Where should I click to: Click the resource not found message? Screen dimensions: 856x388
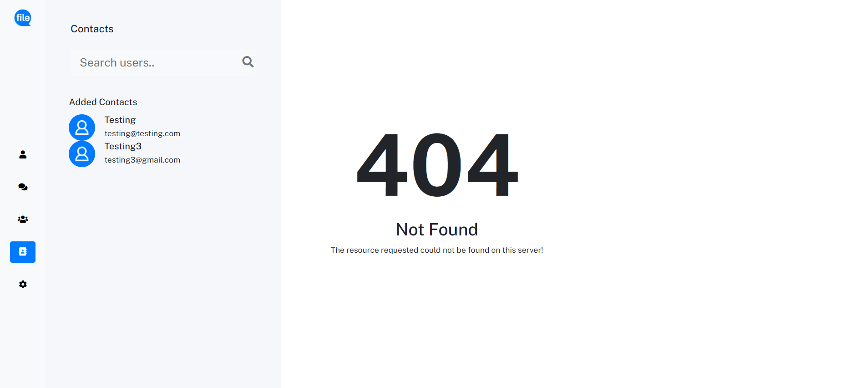click(x=437, y=250)
